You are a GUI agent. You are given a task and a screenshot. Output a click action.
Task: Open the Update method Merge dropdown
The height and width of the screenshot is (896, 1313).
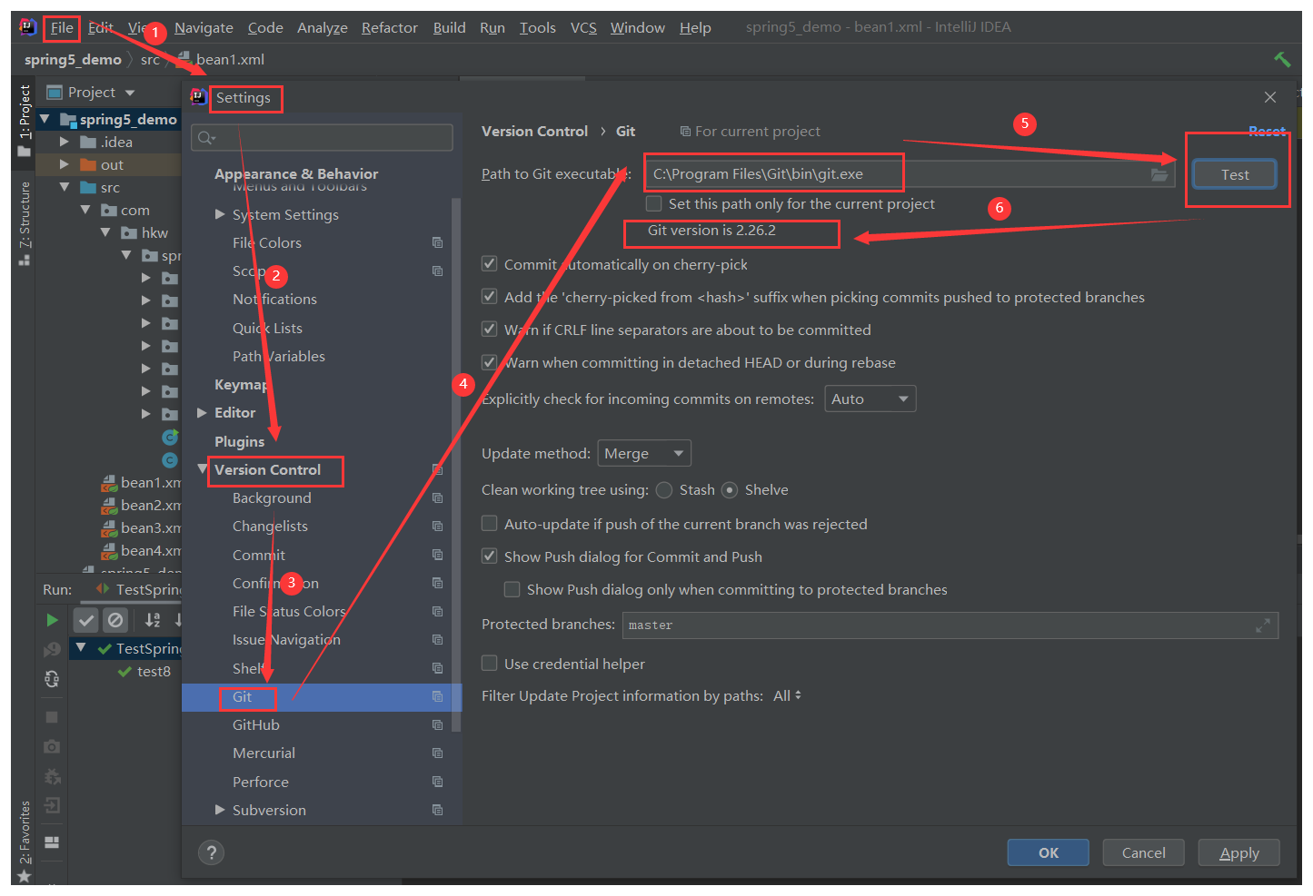(x=644, y=453)
